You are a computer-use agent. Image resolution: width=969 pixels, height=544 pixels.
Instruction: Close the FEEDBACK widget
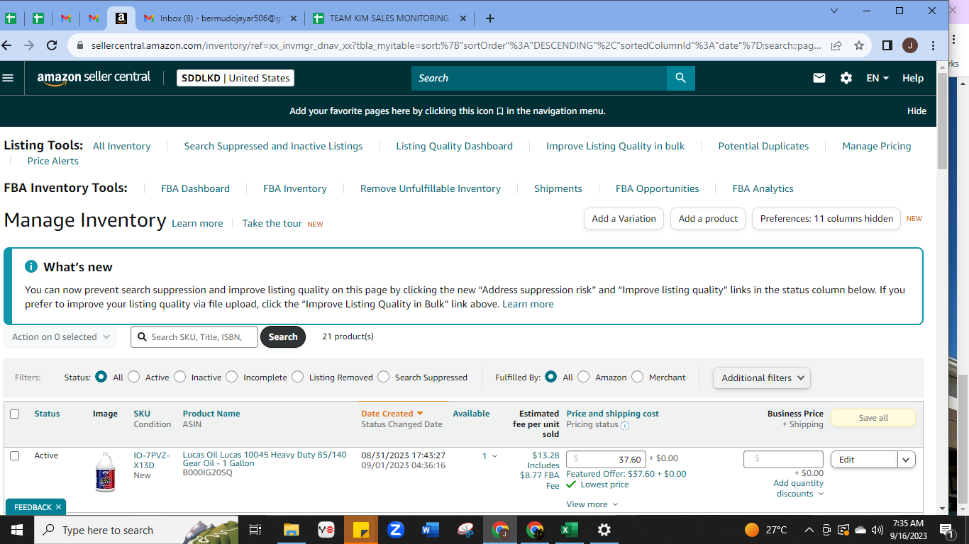[x=59, y=507]
